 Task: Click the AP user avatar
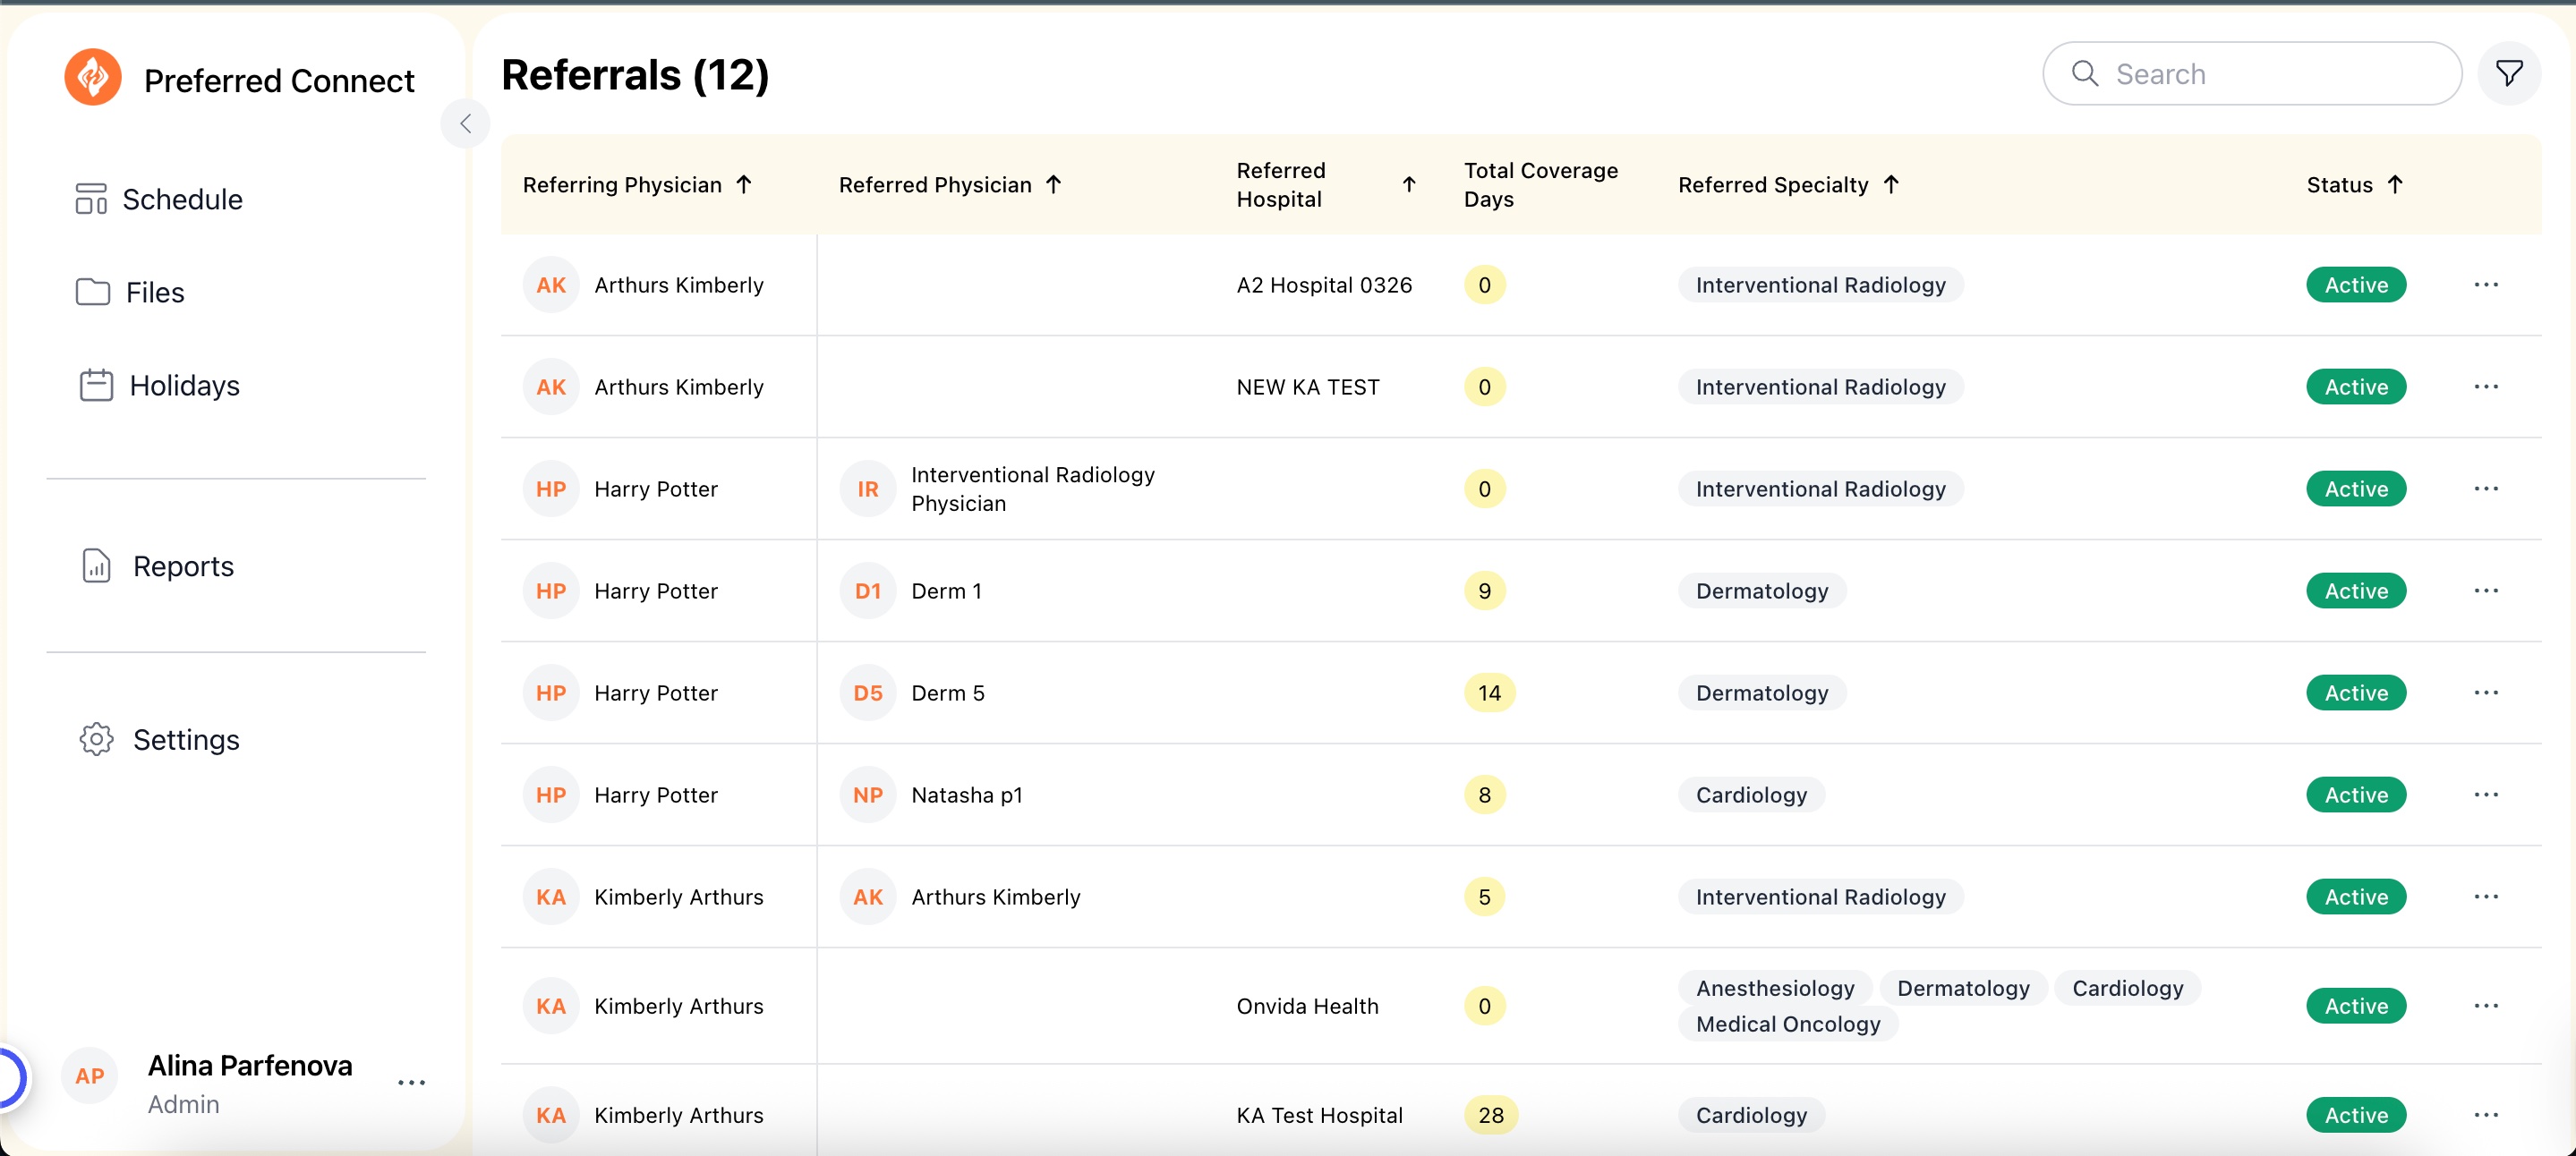pyautogui.click(x=90, y=1076)
